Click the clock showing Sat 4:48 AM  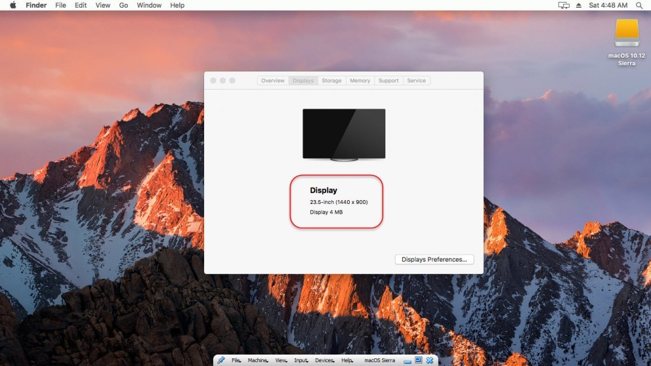point(608,5)
